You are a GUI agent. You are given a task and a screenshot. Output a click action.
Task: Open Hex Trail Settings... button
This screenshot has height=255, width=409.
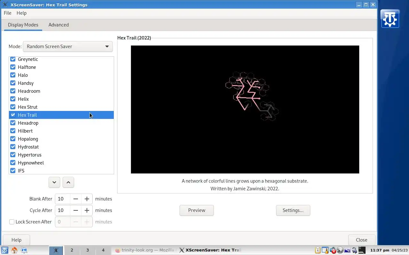pyautogui.click(x=293, y=210)
